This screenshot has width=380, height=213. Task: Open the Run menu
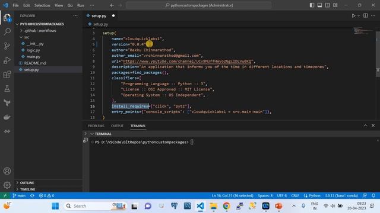(x=81, y=5)
